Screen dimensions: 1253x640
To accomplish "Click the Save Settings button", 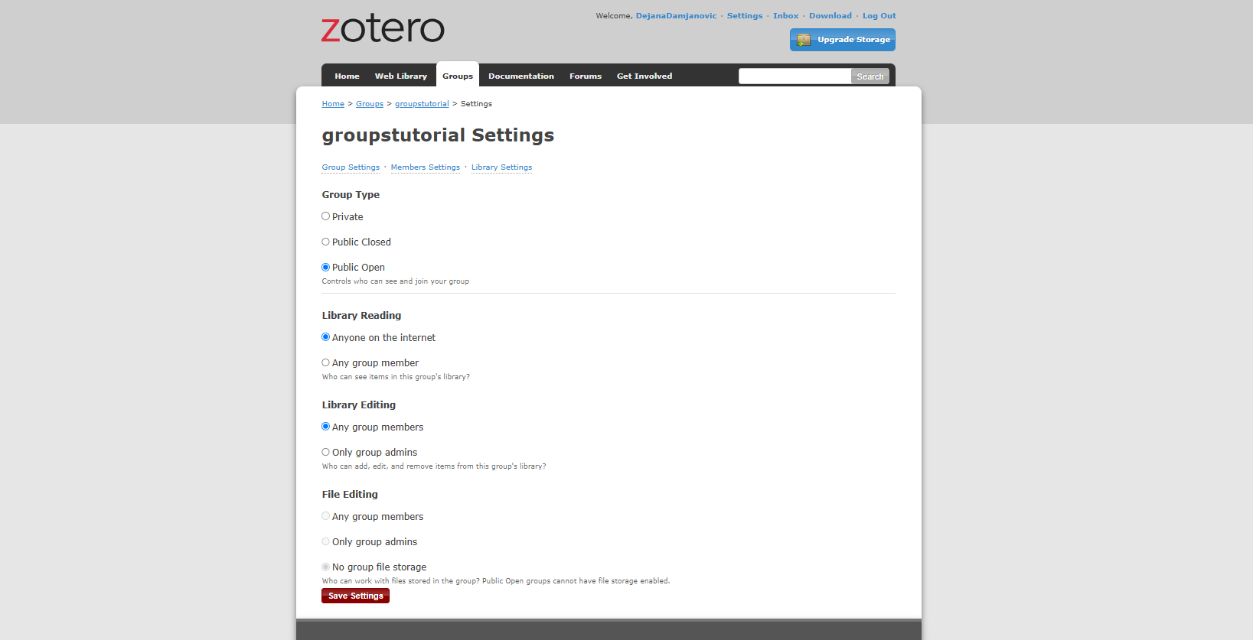I will point(355,596).
